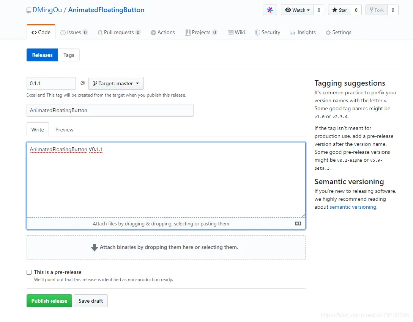Open the DMingOu owner profile link
Image resolution: width=413 pixels, height=322 pixels.
click(x=47, y=10)
